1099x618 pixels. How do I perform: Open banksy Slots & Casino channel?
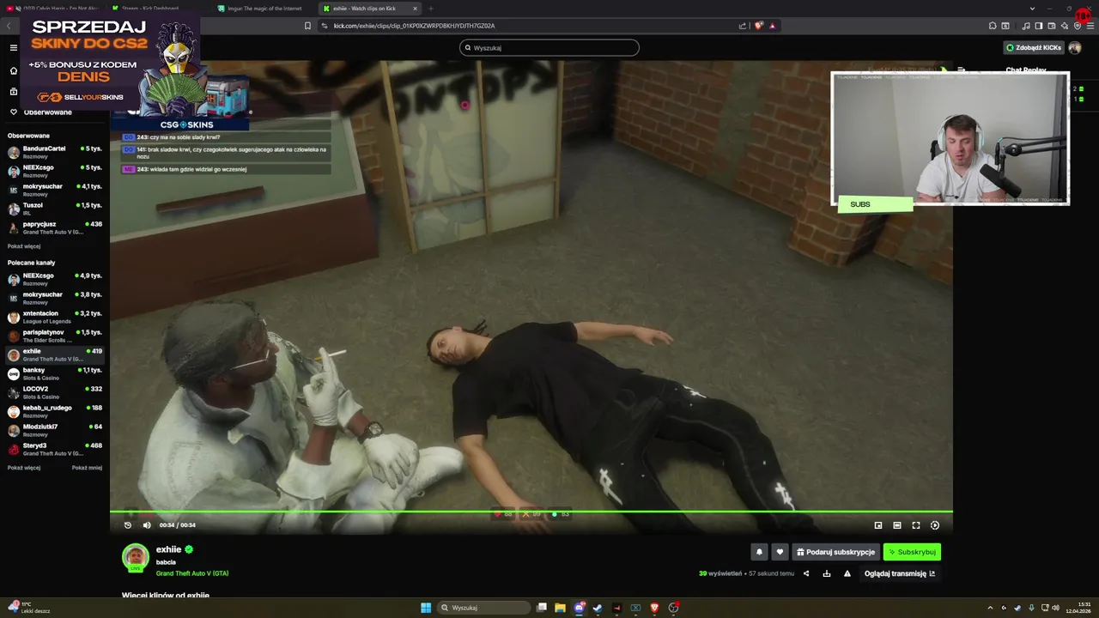point(55,373)
